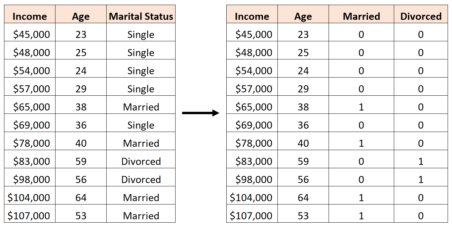Select the Marital Status column header
Viewport: 452px width, 228px height.
141,16
